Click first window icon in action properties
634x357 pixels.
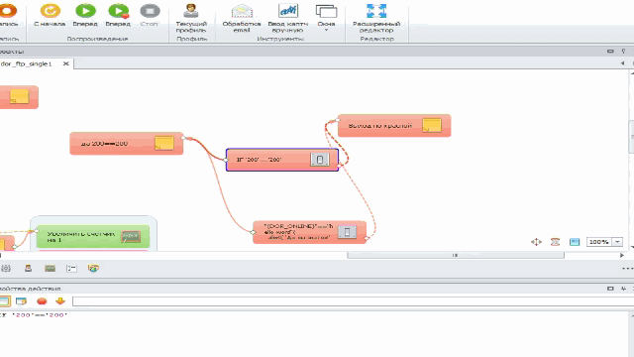pos(4,301)
